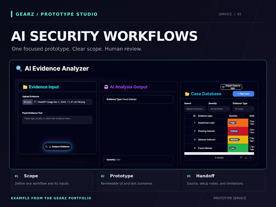Click the filter funnel icon under the table

pyautogui.click(x=241, y=158)
